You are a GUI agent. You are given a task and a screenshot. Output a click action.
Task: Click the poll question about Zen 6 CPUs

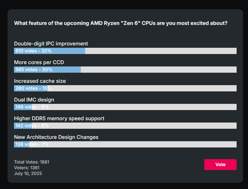(x=121, y=23)
